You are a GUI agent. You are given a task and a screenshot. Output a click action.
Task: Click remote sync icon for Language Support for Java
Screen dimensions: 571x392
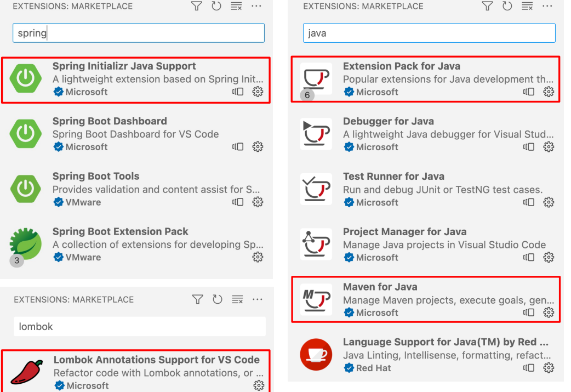(x=529, y=368)
